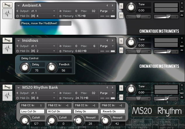
Task: Show AUX sends for Ambient A
Action: click(x=182, y=11)
